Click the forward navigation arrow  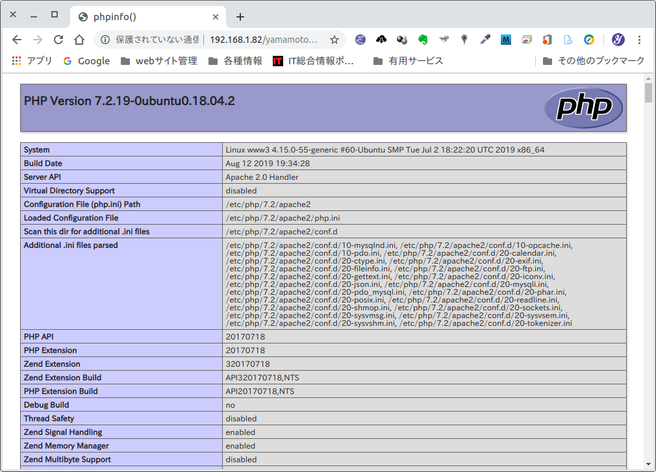click(x=38, y=40)
